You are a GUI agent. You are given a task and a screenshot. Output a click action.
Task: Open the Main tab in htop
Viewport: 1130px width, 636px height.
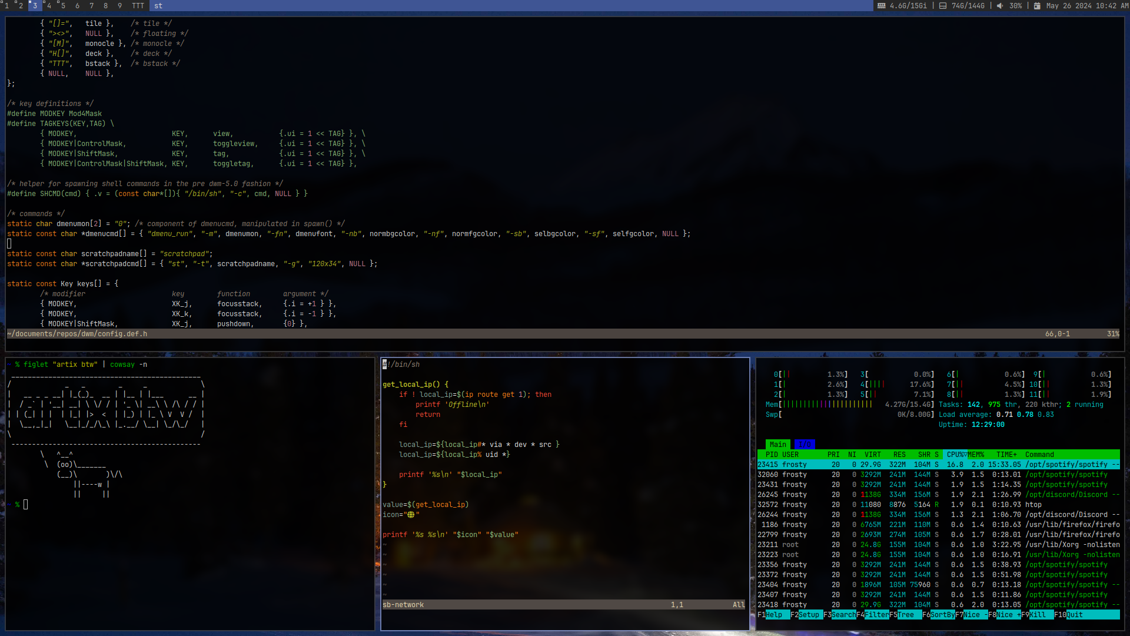(x=778, y=445)
